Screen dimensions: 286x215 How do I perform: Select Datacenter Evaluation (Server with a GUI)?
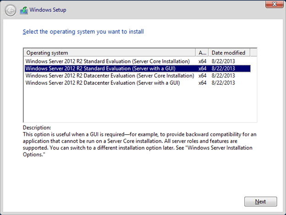tap(102, 83)
